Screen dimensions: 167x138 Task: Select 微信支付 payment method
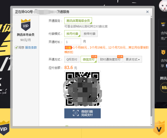point(89,59)
